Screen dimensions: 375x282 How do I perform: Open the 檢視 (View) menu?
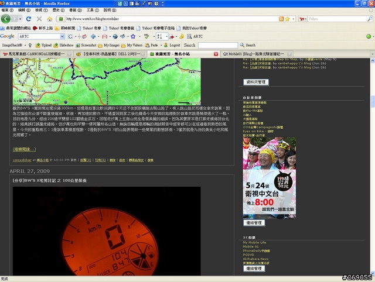click(x=42, y=10)
